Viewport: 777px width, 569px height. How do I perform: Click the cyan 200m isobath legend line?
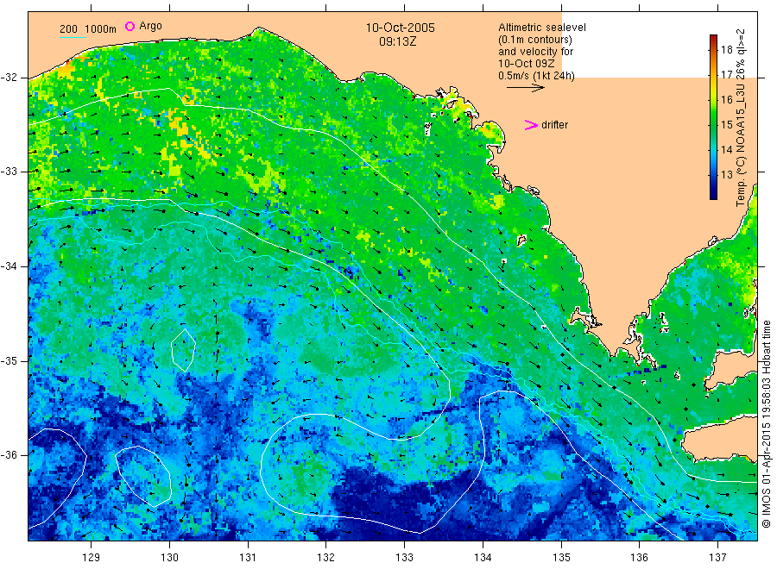(73, 36)
